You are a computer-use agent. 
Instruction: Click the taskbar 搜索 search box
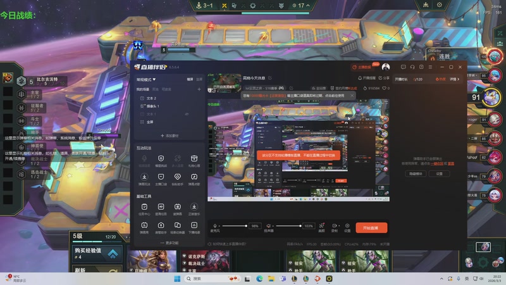click(x=213, y=279)
